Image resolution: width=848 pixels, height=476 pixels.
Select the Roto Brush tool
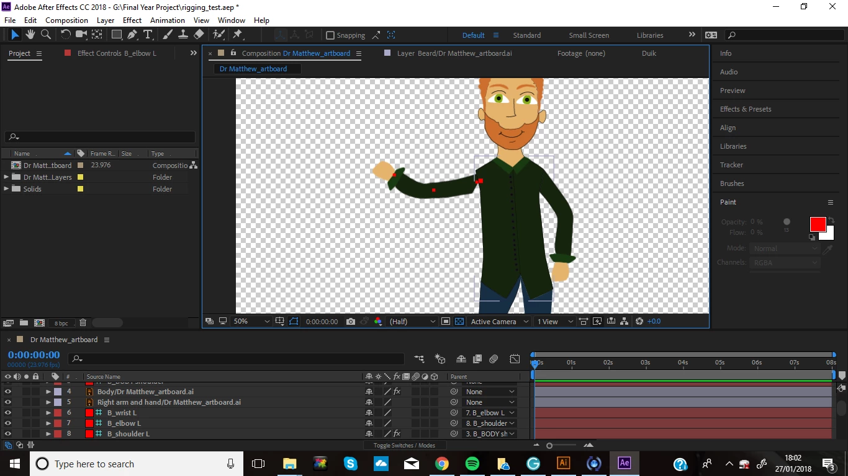219,35
